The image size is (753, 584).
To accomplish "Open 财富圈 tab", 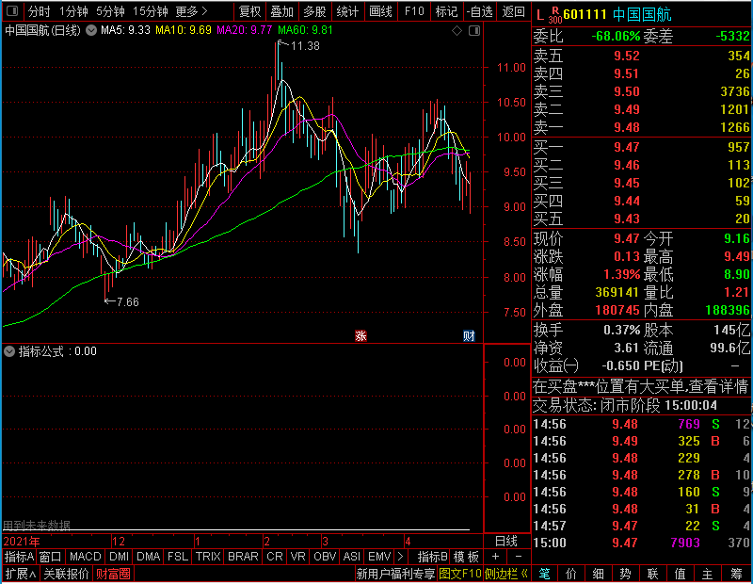I will pyautogui.click(x=113, y=574).
